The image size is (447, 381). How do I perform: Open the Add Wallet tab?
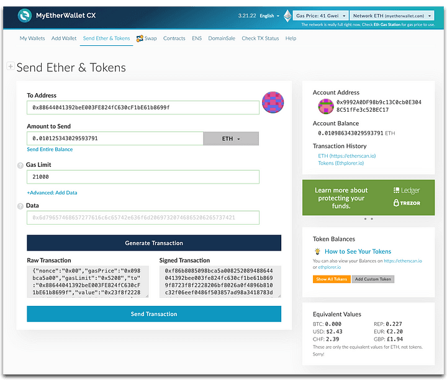click(64, 38)
